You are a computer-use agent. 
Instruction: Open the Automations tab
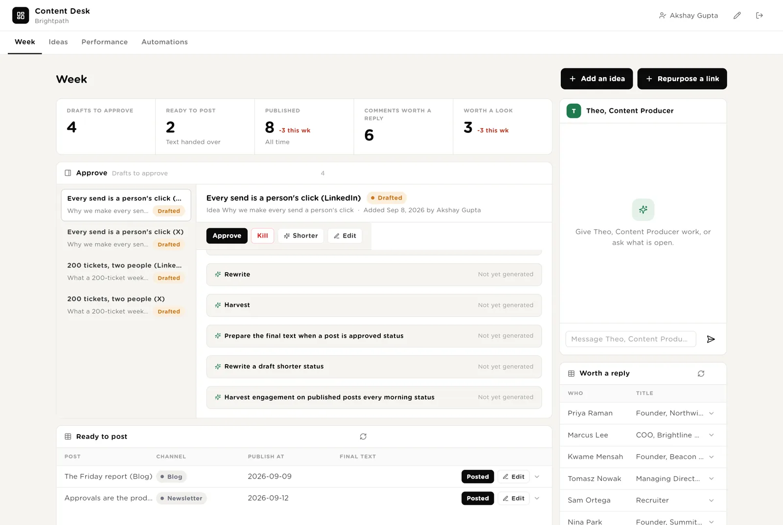pos(164,42)
